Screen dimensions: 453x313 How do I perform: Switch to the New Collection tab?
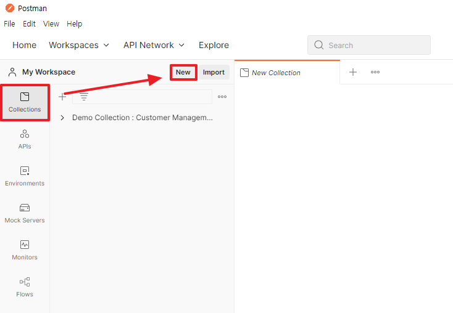[x=287, y=73]
